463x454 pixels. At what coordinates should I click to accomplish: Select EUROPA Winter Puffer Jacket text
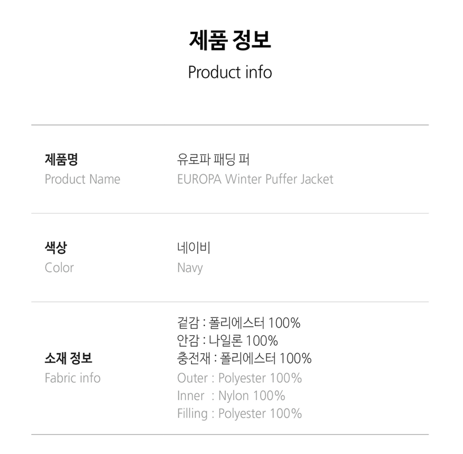tap(255, 179)
